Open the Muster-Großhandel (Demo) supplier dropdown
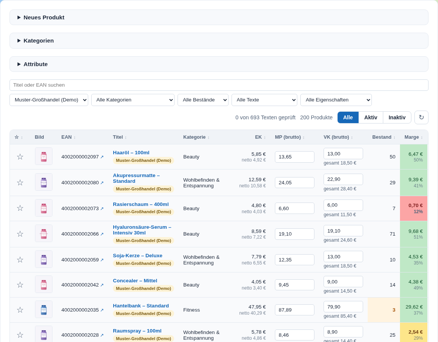This screenshot has width=438, height=342. click(x=49, y=100)
